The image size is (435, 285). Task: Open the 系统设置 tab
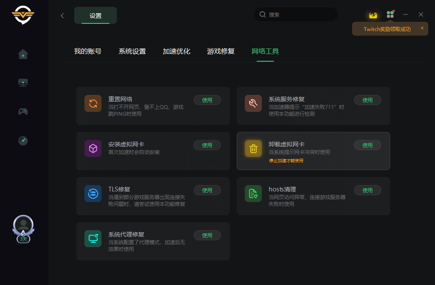(132, 51)
